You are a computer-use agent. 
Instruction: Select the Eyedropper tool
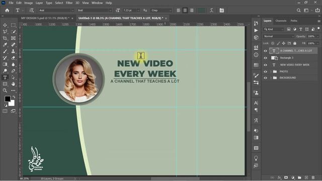[5, 45]
